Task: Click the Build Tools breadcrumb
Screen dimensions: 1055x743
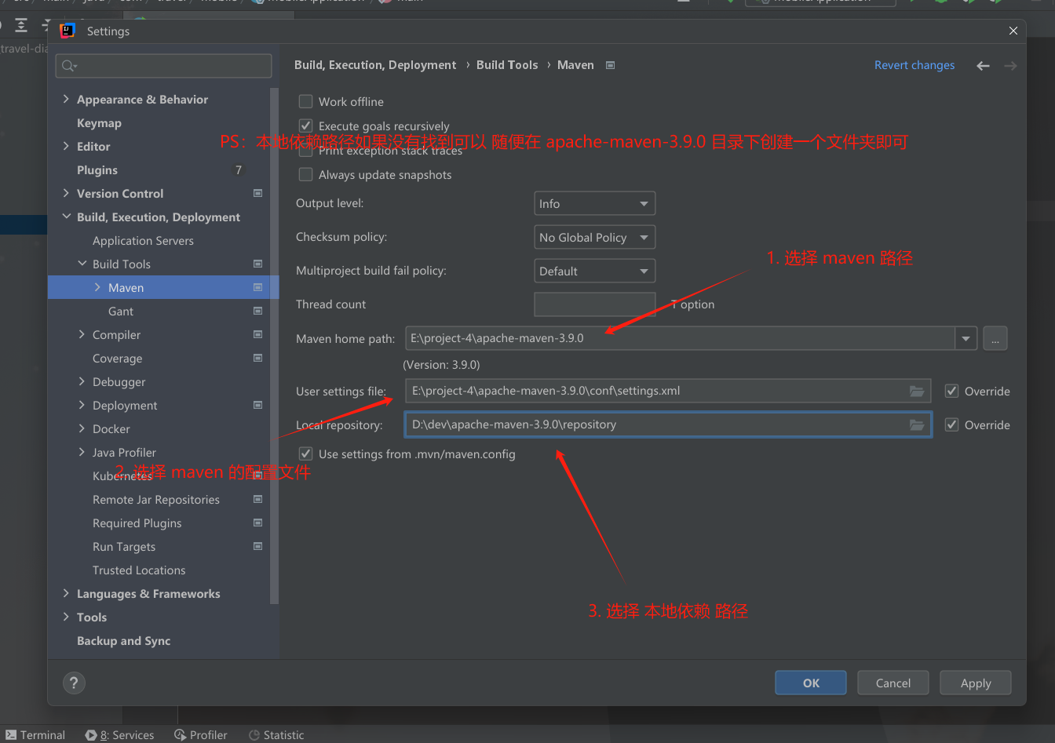Action: pyautogui.click(x=507, y=65)
